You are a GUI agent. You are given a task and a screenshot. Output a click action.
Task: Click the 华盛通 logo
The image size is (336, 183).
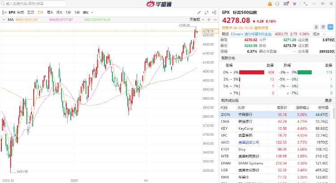click(x=159, y=4)
